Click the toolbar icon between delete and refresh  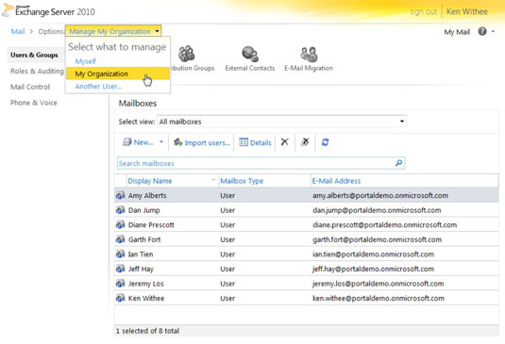pos(305,141)
